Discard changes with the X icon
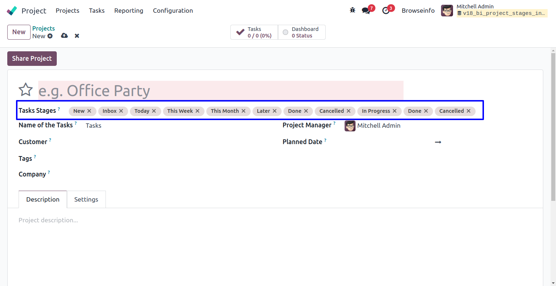Viewport: 556px width, 286px height. [x=77, y=36]
